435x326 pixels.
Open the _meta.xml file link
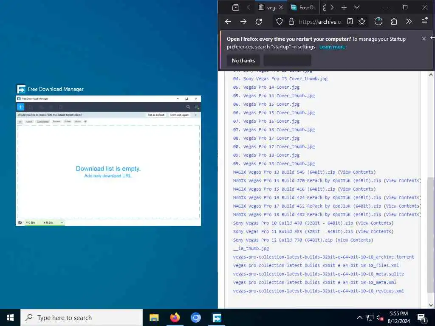[x=315, y=282]
